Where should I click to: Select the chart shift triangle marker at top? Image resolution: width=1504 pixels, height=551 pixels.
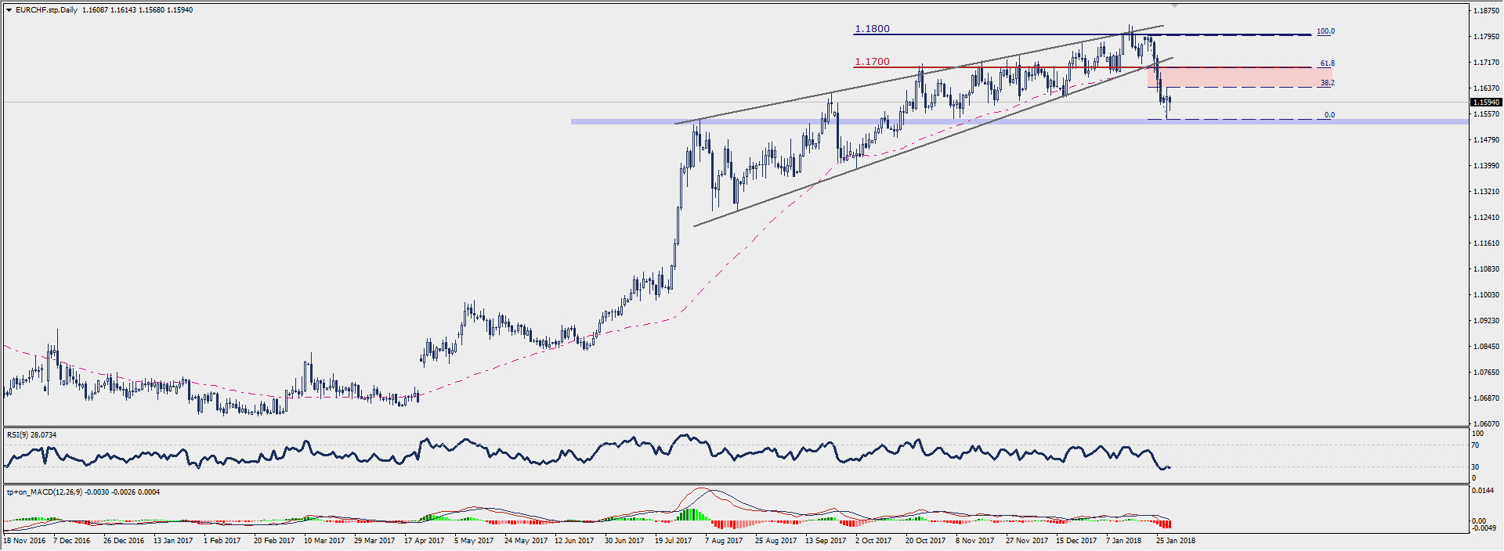point(1173,5)
